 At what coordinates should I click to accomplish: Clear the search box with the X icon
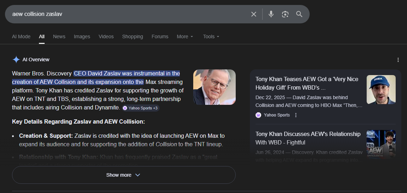click(254, 14)
